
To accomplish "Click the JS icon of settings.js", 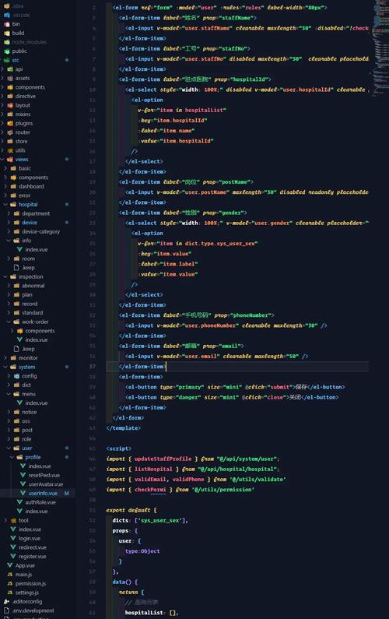I will coord(10,593).
